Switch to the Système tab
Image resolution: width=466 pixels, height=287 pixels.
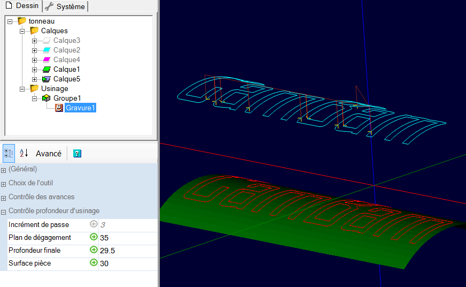click(x=65, y=6)
